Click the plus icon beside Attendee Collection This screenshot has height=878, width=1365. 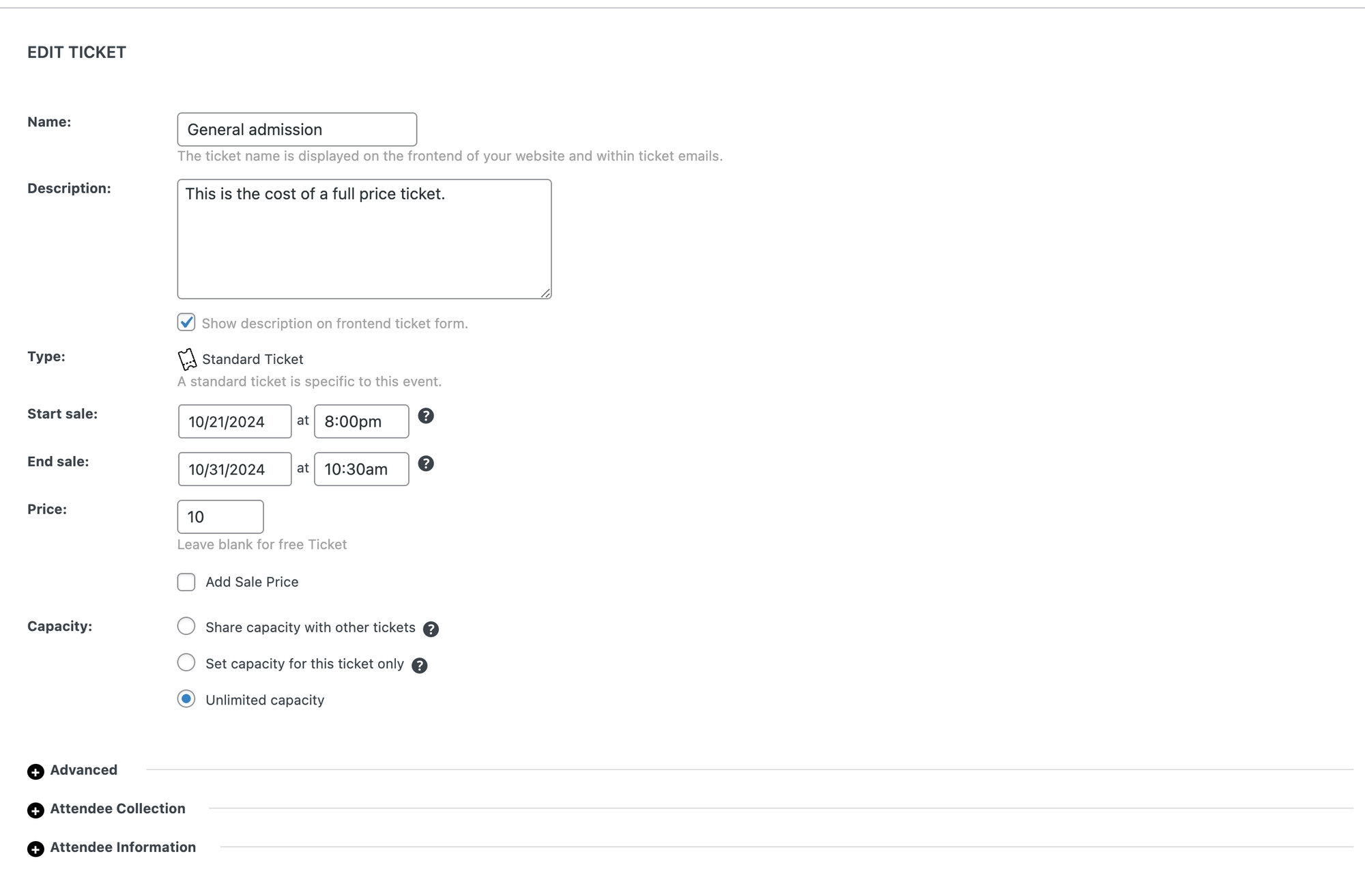[35, 810]
